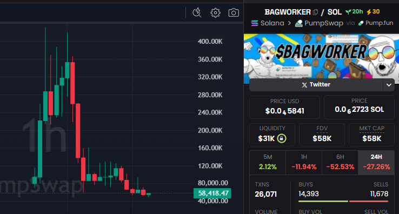Click the red sells ratio bar

coord(369,201)
